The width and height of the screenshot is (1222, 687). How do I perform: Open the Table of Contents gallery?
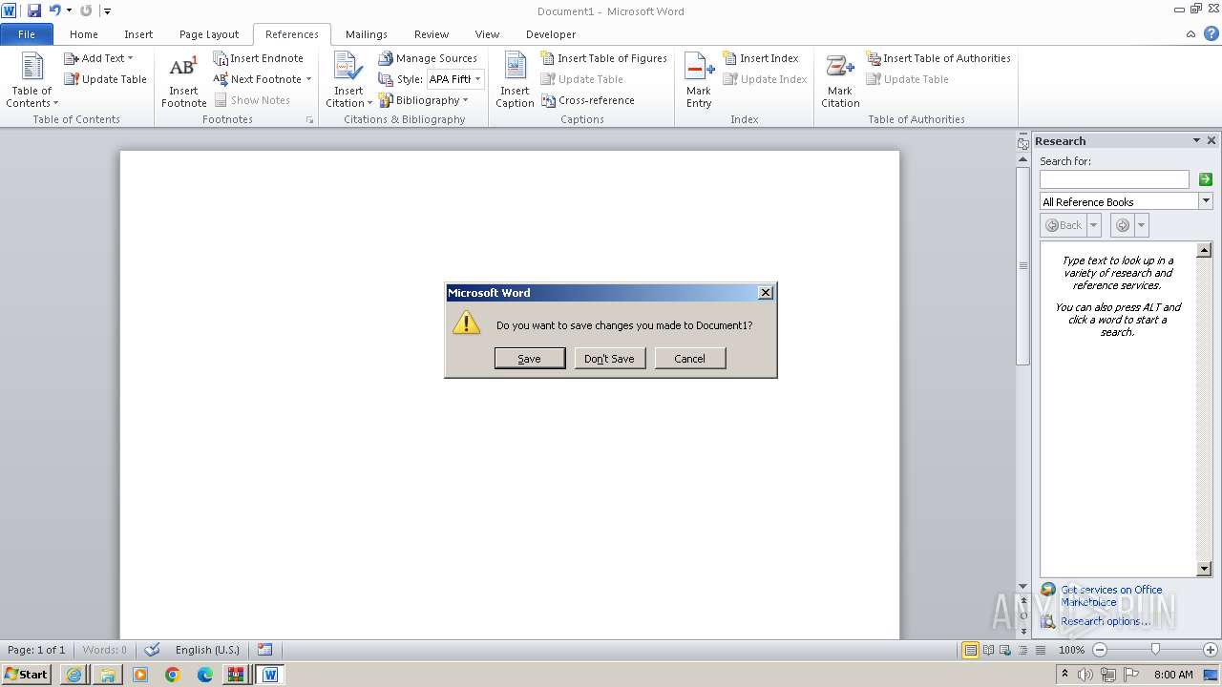[x=32, y=80]
